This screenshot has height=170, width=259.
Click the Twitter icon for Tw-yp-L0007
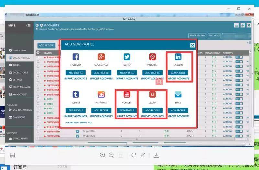click(x=77, y=131)
